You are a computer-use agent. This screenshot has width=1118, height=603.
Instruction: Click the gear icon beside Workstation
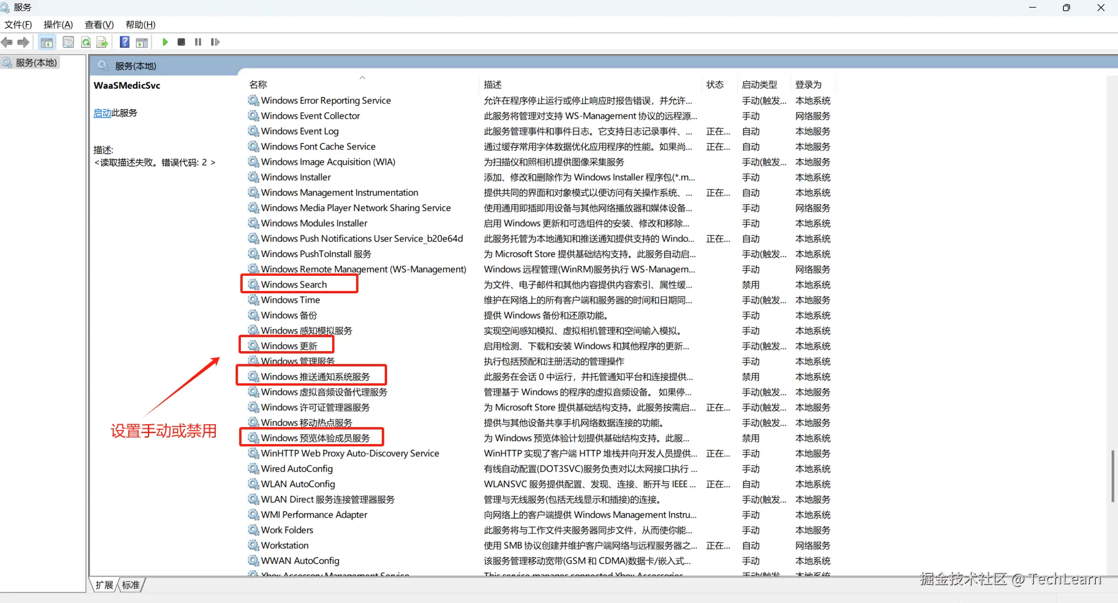[x=253, y=545]
